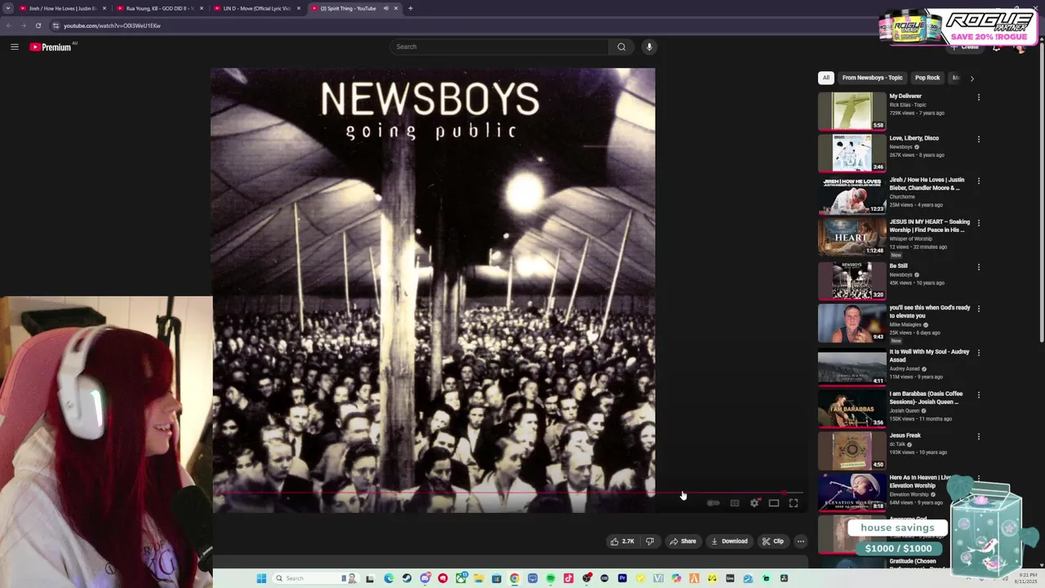
Task: Open Windows Start menu
Action: pos(261,578)
